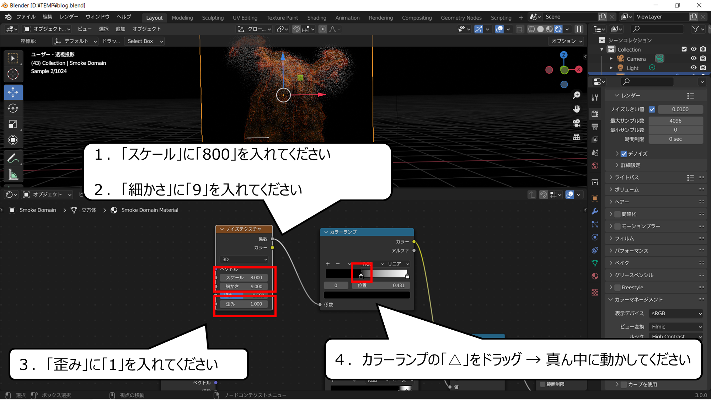This screenshot has width=711, height=400.
Task: Switch perspective/orthographic grid icon
Action: tap(577, 137)
